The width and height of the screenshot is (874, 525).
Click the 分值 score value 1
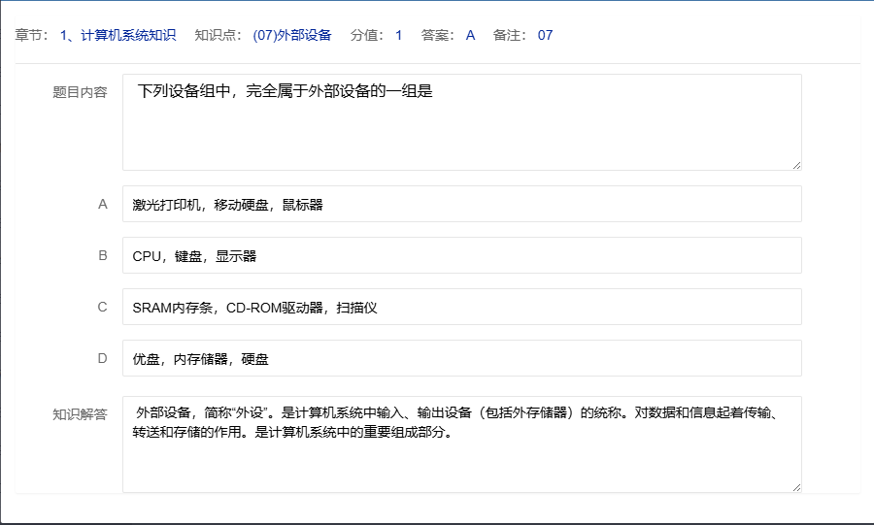398,36
